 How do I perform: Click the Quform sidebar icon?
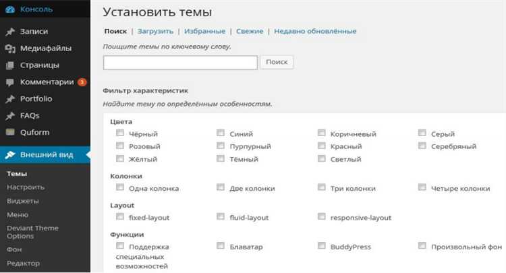[9, 132]
